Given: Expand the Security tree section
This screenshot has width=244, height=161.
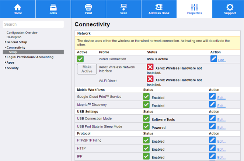Looking at the screenshot, I should pyautogui.click(x=12, y=68).
